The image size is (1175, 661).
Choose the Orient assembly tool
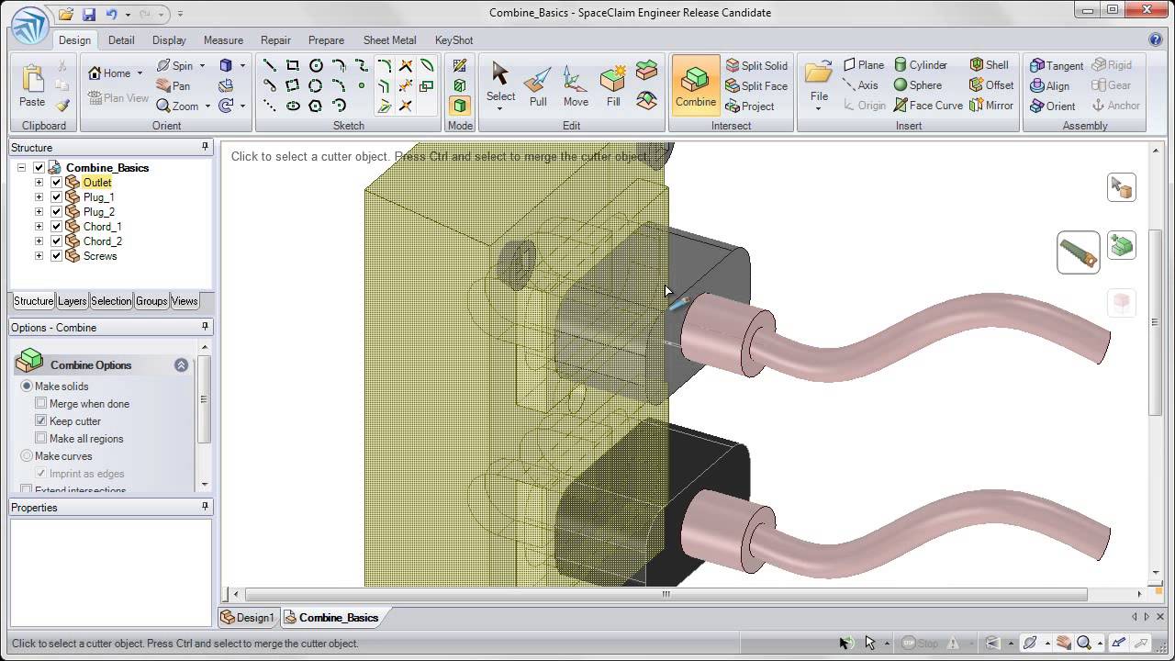(1052, 106)
